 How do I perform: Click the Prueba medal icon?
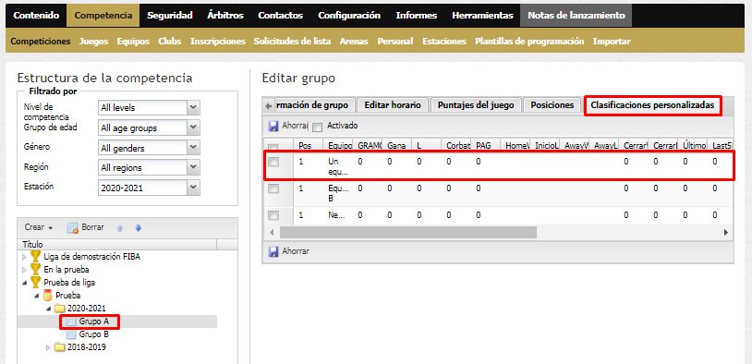(x=47, y=296)
